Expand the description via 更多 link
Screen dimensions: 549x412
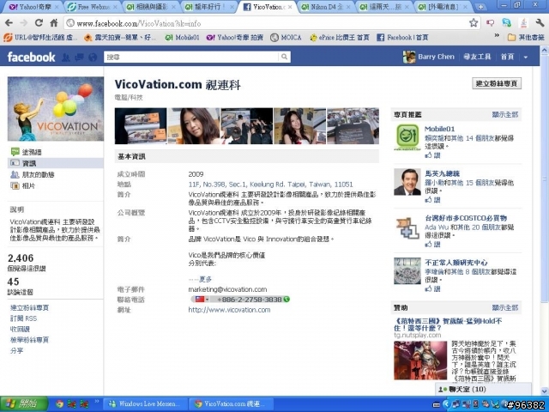206,279
